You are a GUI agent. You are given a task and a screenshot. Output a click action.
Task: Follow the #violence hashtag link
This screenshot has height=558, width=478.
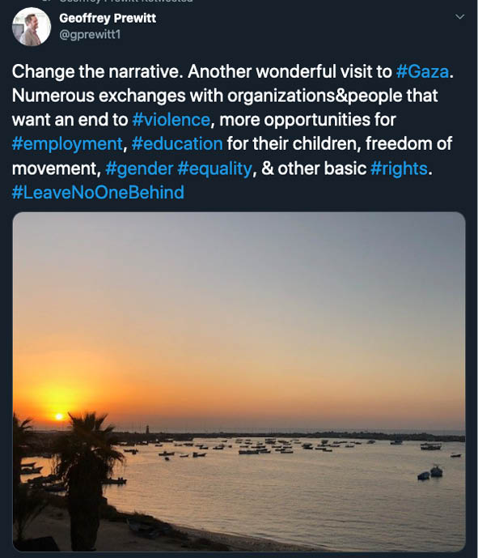click(x=171, y=120)
